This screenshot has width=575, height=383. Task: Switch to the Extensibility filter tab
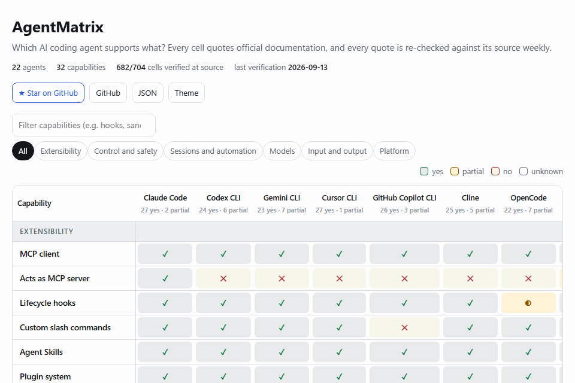[61, 151]
